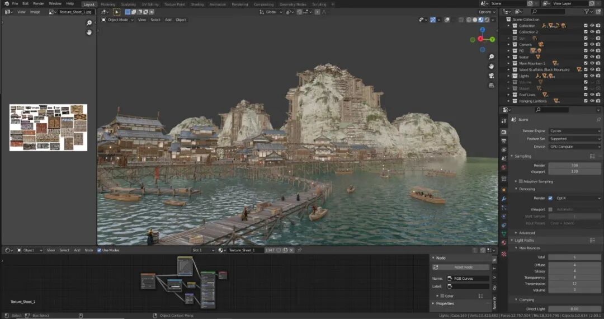Viewport: 604px width, 319px height.
Task: Select rendered viewport shading mode
Action: tap(487, 20)
